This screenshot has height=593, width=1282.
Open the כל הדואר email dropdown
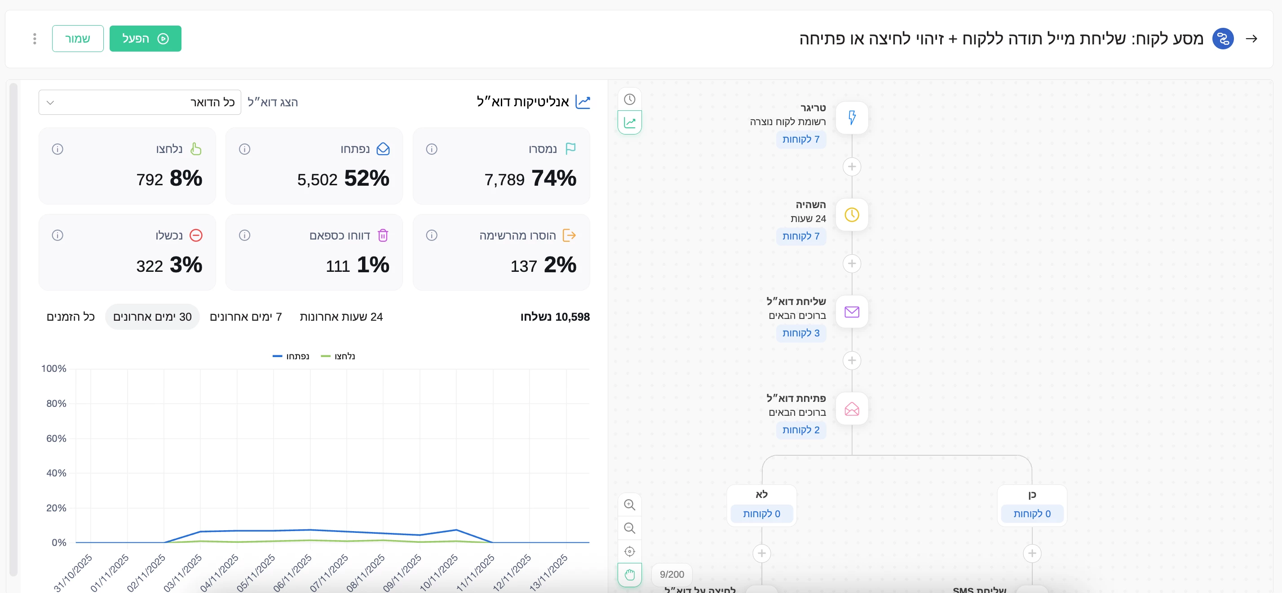[x=140, y=102]
